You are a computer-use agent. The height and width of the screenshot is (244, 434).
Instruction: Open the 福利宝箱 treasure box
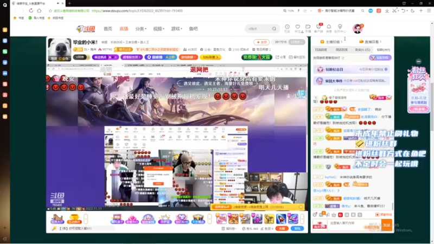pyautogui.click(x=297, y=57)
